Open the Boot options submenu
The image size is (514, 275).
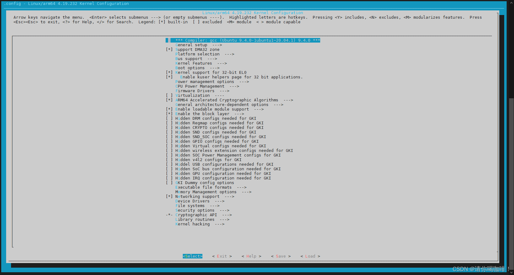click(198, 68)
